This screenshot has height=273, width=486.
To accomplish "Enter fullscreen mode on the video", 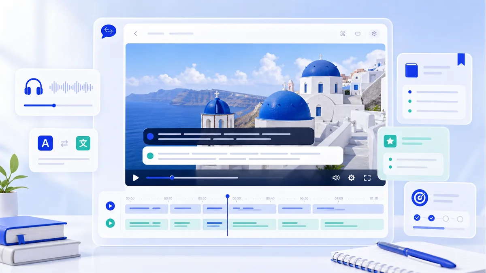I will [x=367, y=178].
